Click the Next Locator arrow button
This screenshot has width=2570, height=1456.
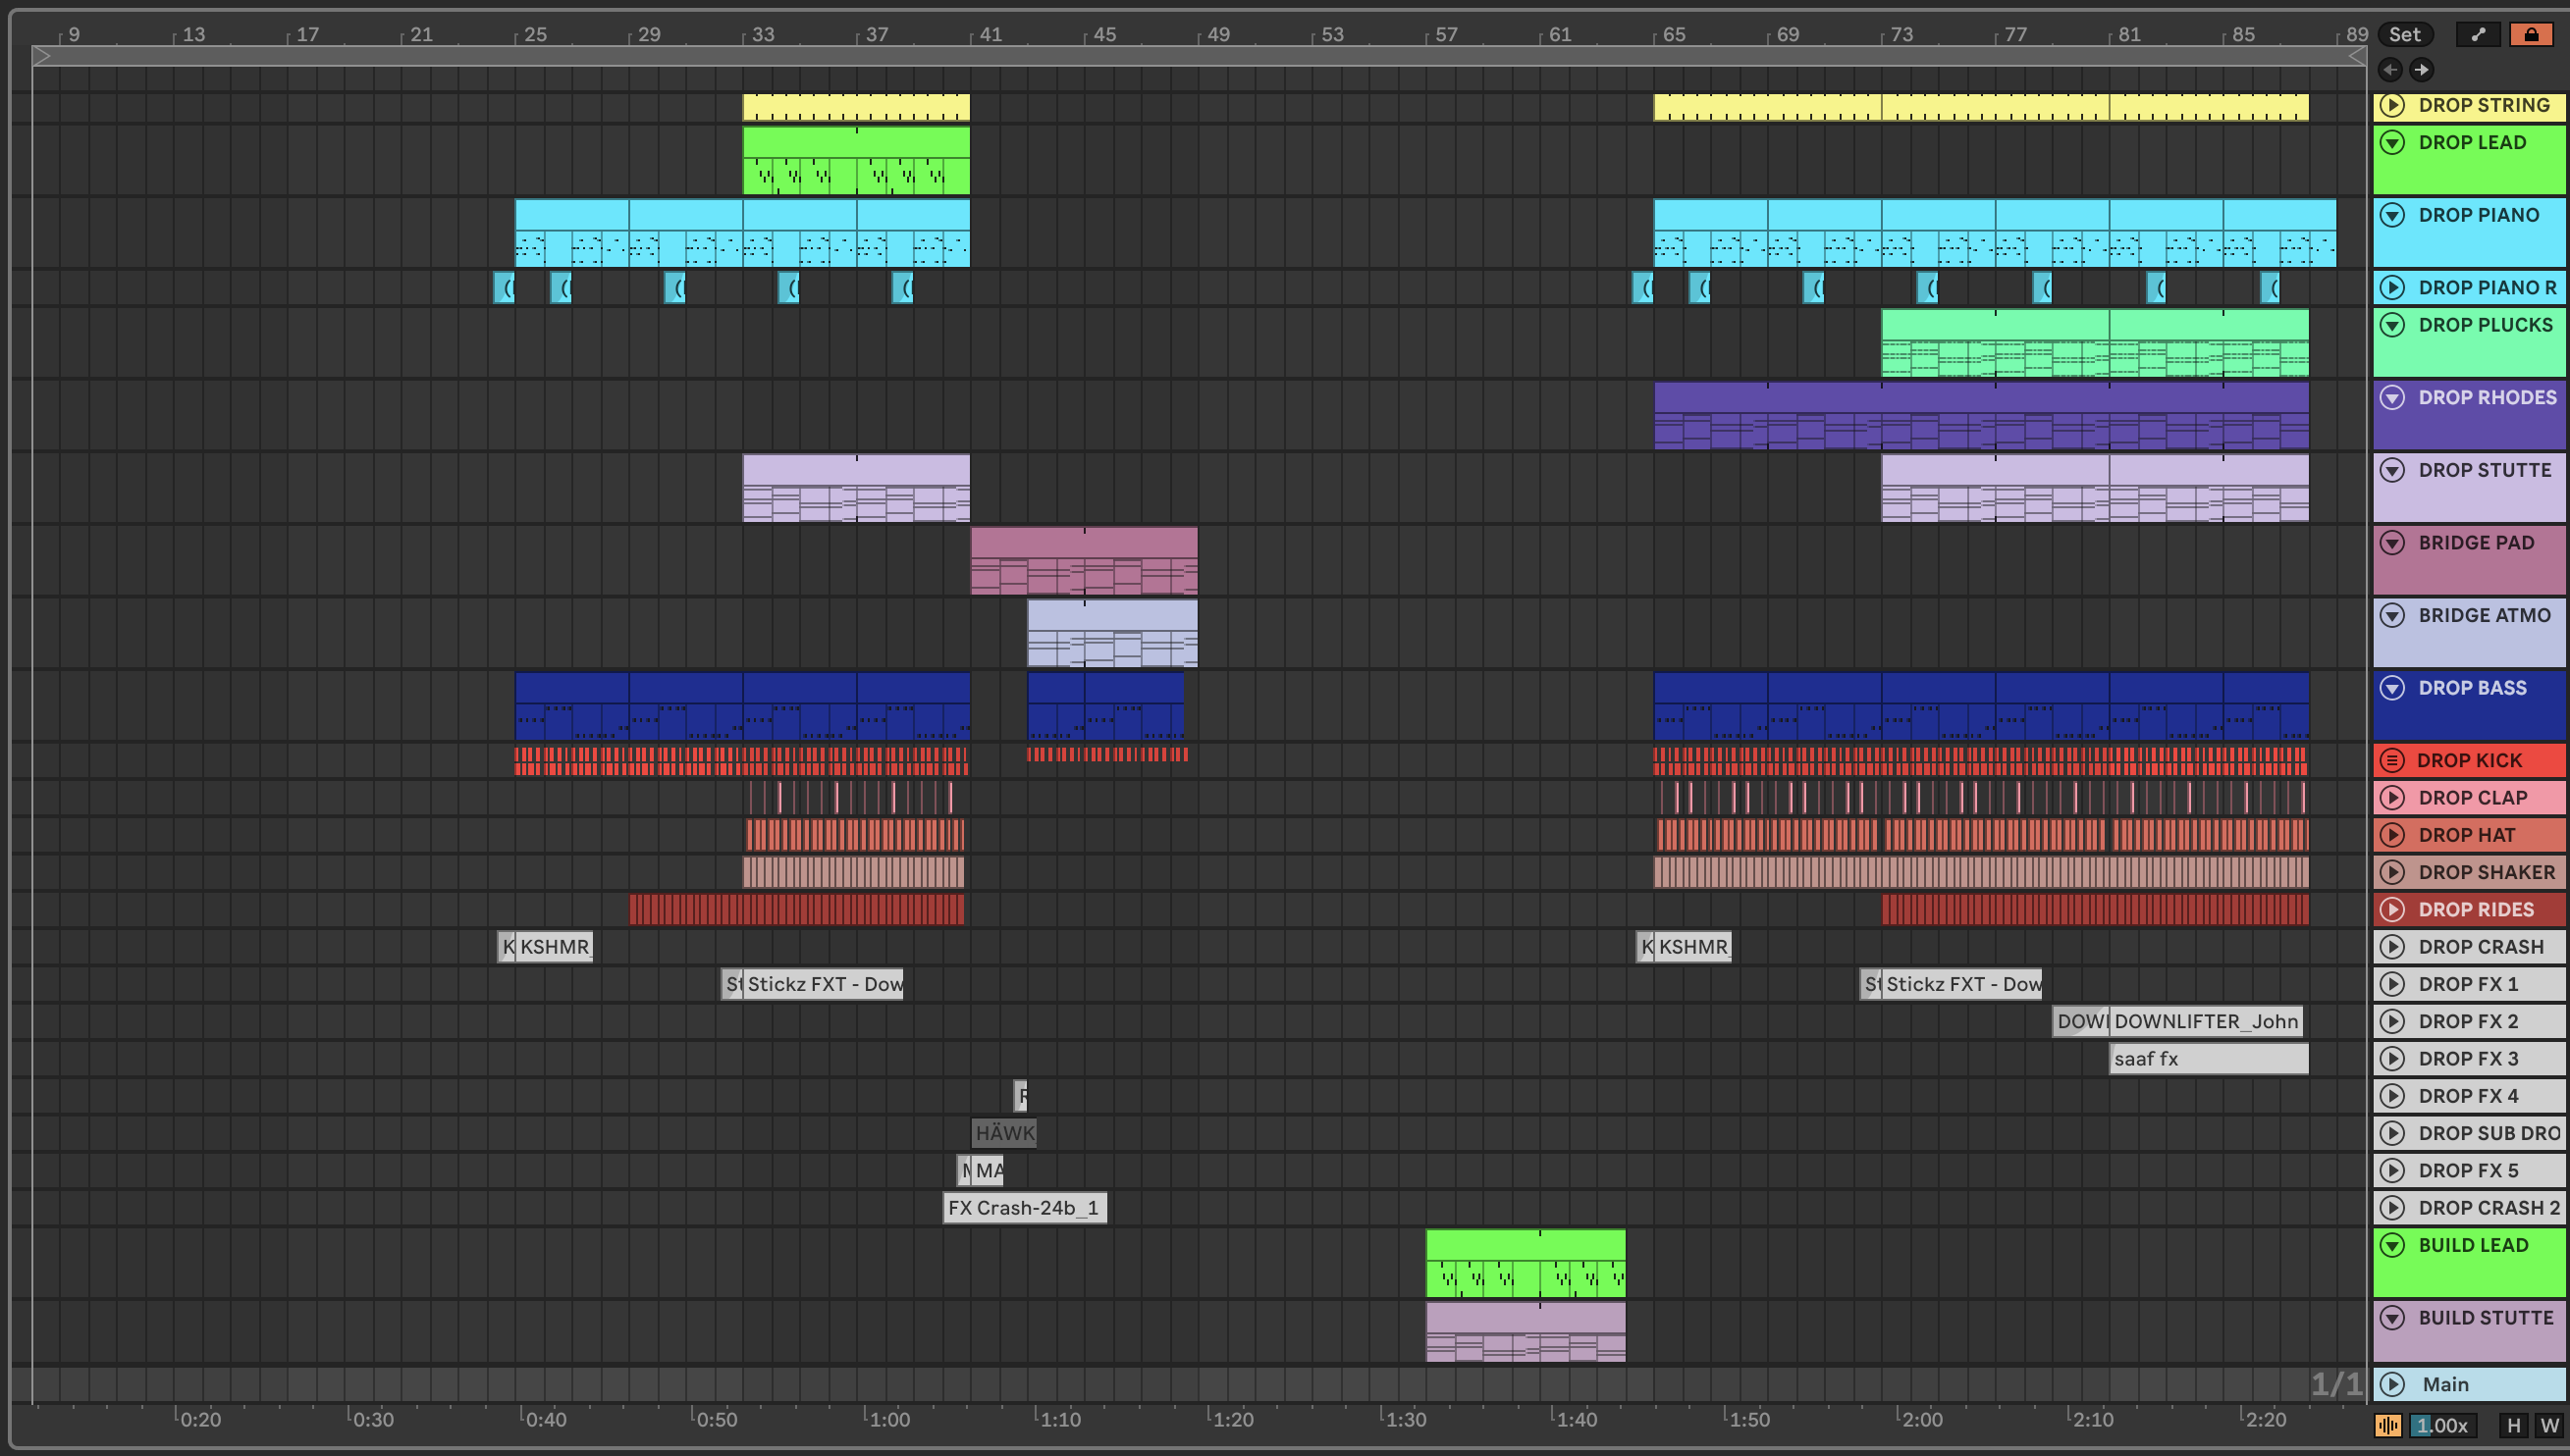point(2421,69)
